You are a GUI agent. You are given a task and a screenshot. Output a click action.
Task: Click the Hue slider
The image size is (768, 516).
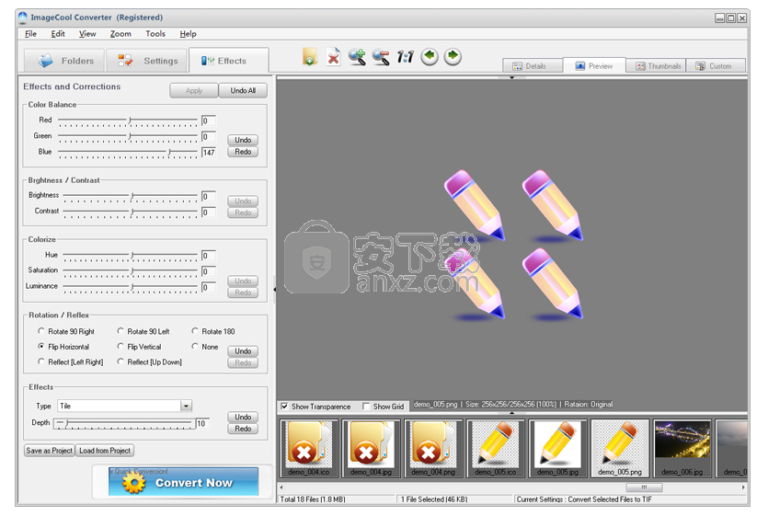tap(131, 256)
